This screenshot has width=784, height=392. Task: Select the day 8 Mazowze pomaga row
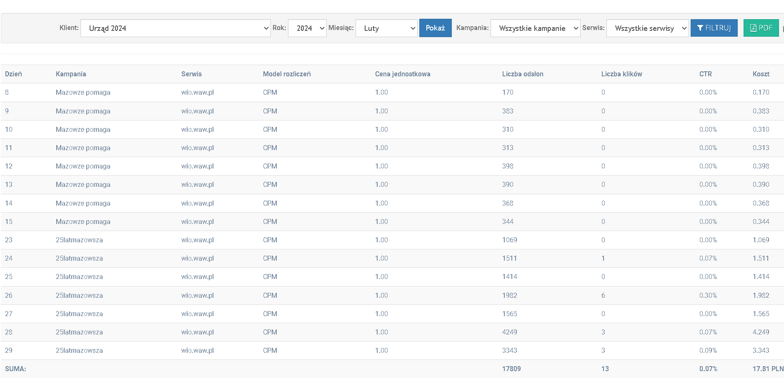pyautogui.click(x=83, y=93)
